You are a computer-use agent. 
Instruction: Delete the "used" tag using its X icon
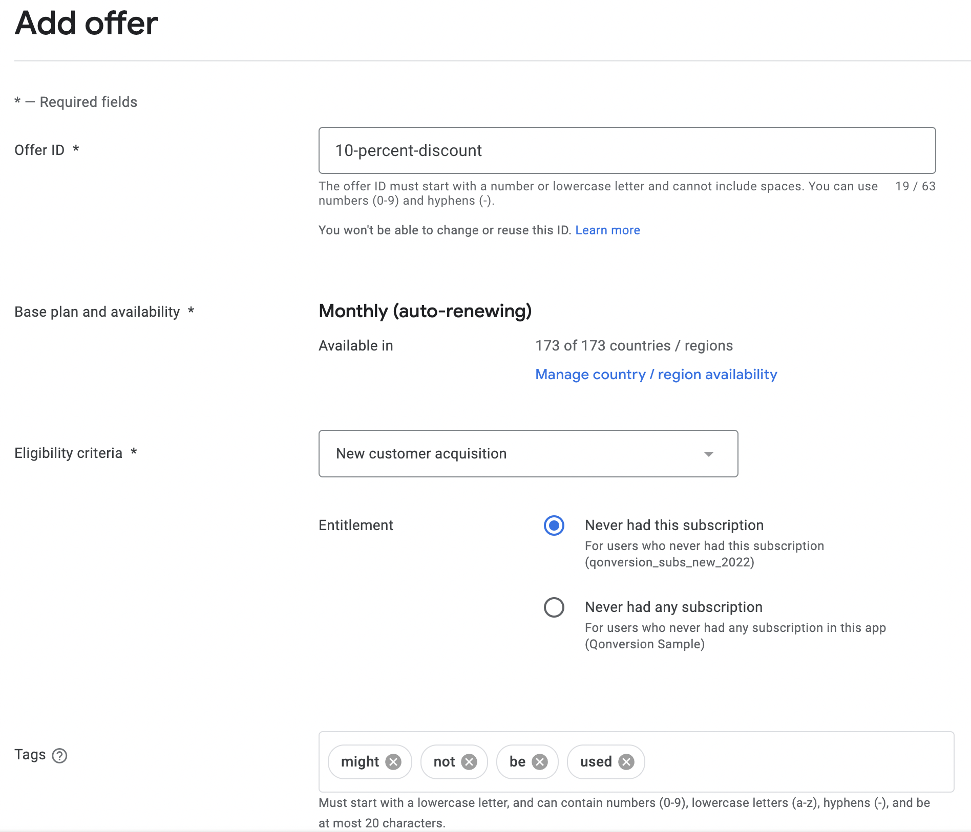coord(626,762)
